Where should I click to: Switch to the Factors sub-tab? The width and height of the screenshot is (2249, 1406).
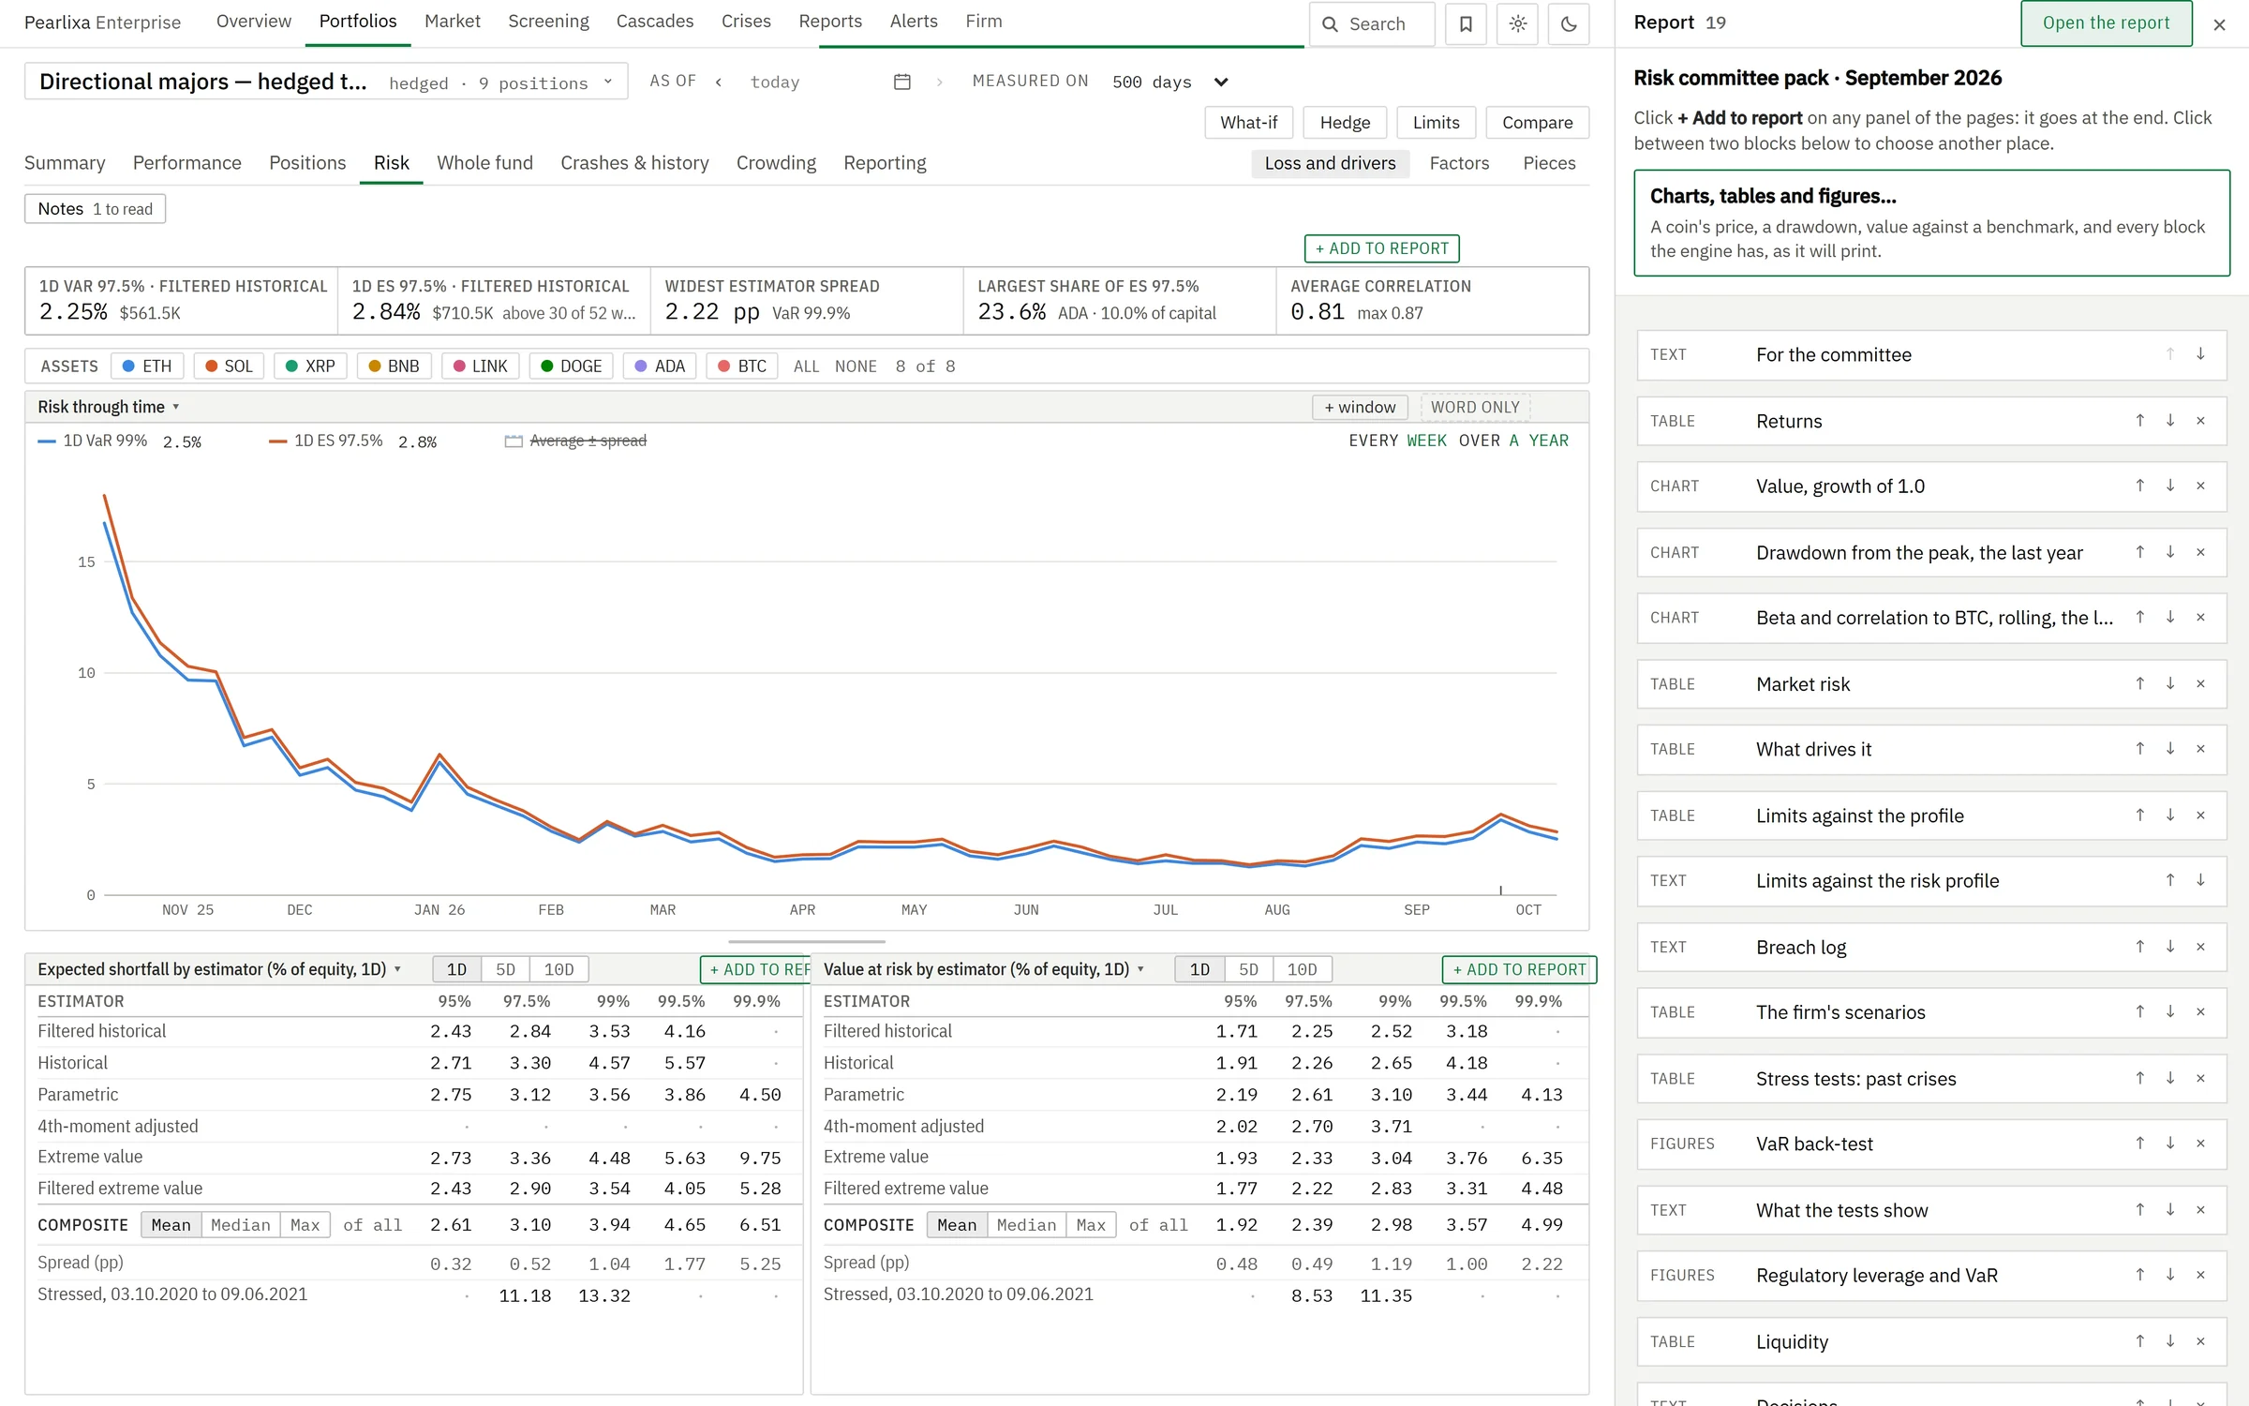click(x=1459, y=163)
